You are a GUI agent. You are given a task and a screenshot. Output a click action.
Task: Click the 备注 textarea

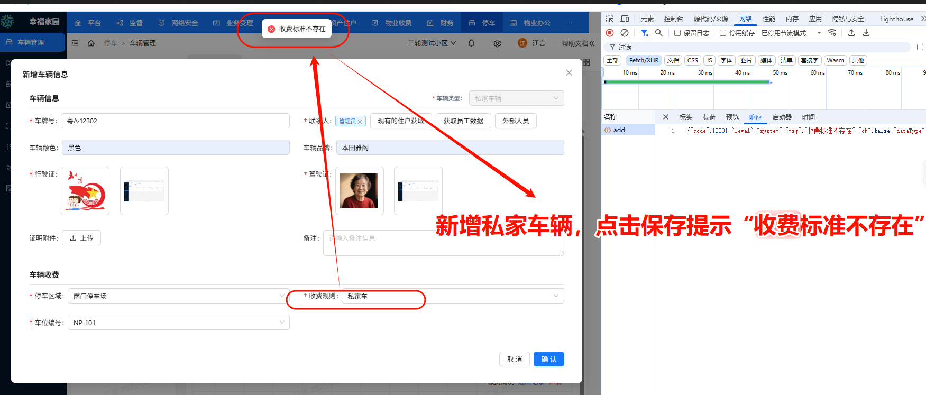click(x=444, y=243)
